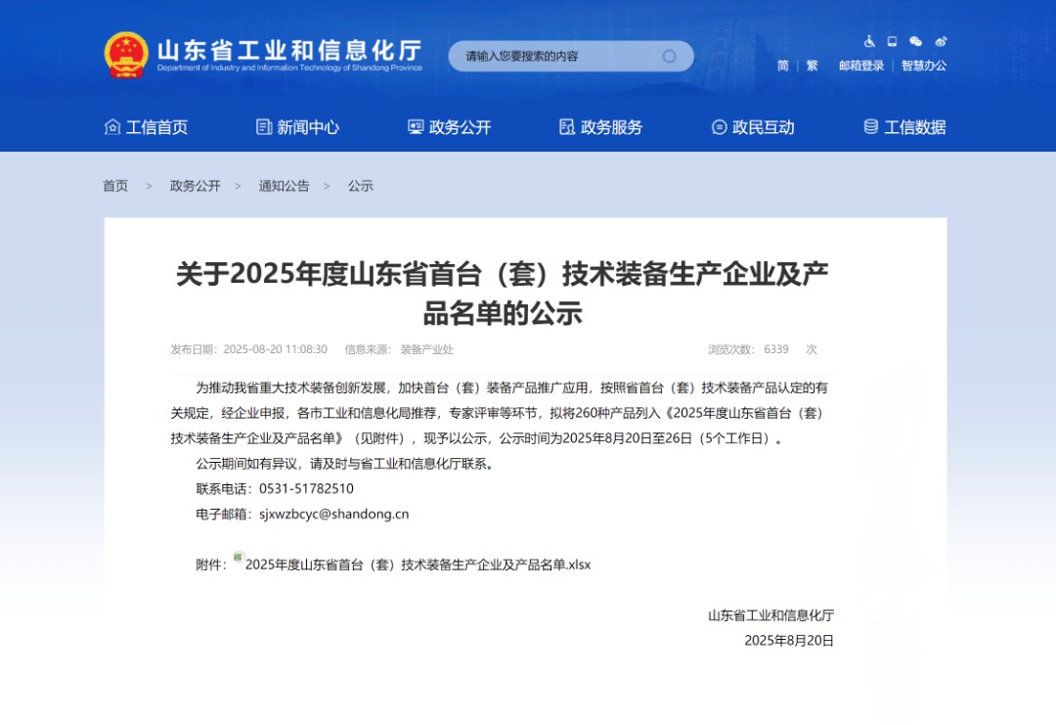This screenshot has width=1056, height=725.
Task: Switch to simplified Chinese (简)
Action: (783, 66)
